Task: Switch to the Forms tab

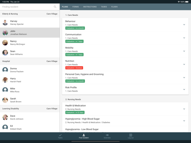Action: 75,7
